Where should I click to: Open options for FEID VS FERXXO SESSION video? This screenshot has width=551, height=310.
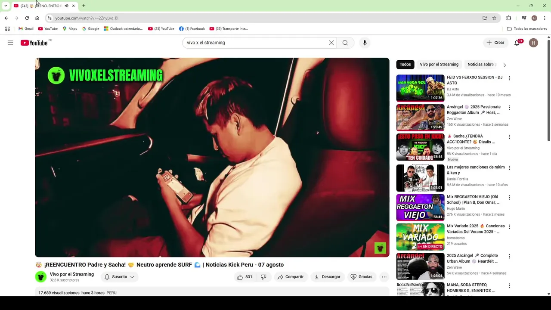[509, 78]
